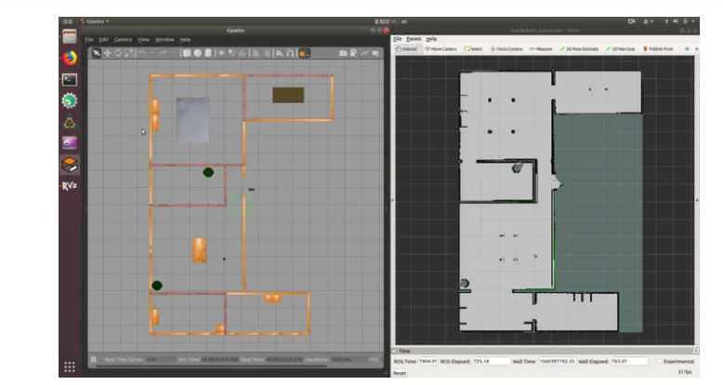The image size is (723, 385).
Task: Open the Camera menu in Gazebo
Action: click(x=123, y=40)
